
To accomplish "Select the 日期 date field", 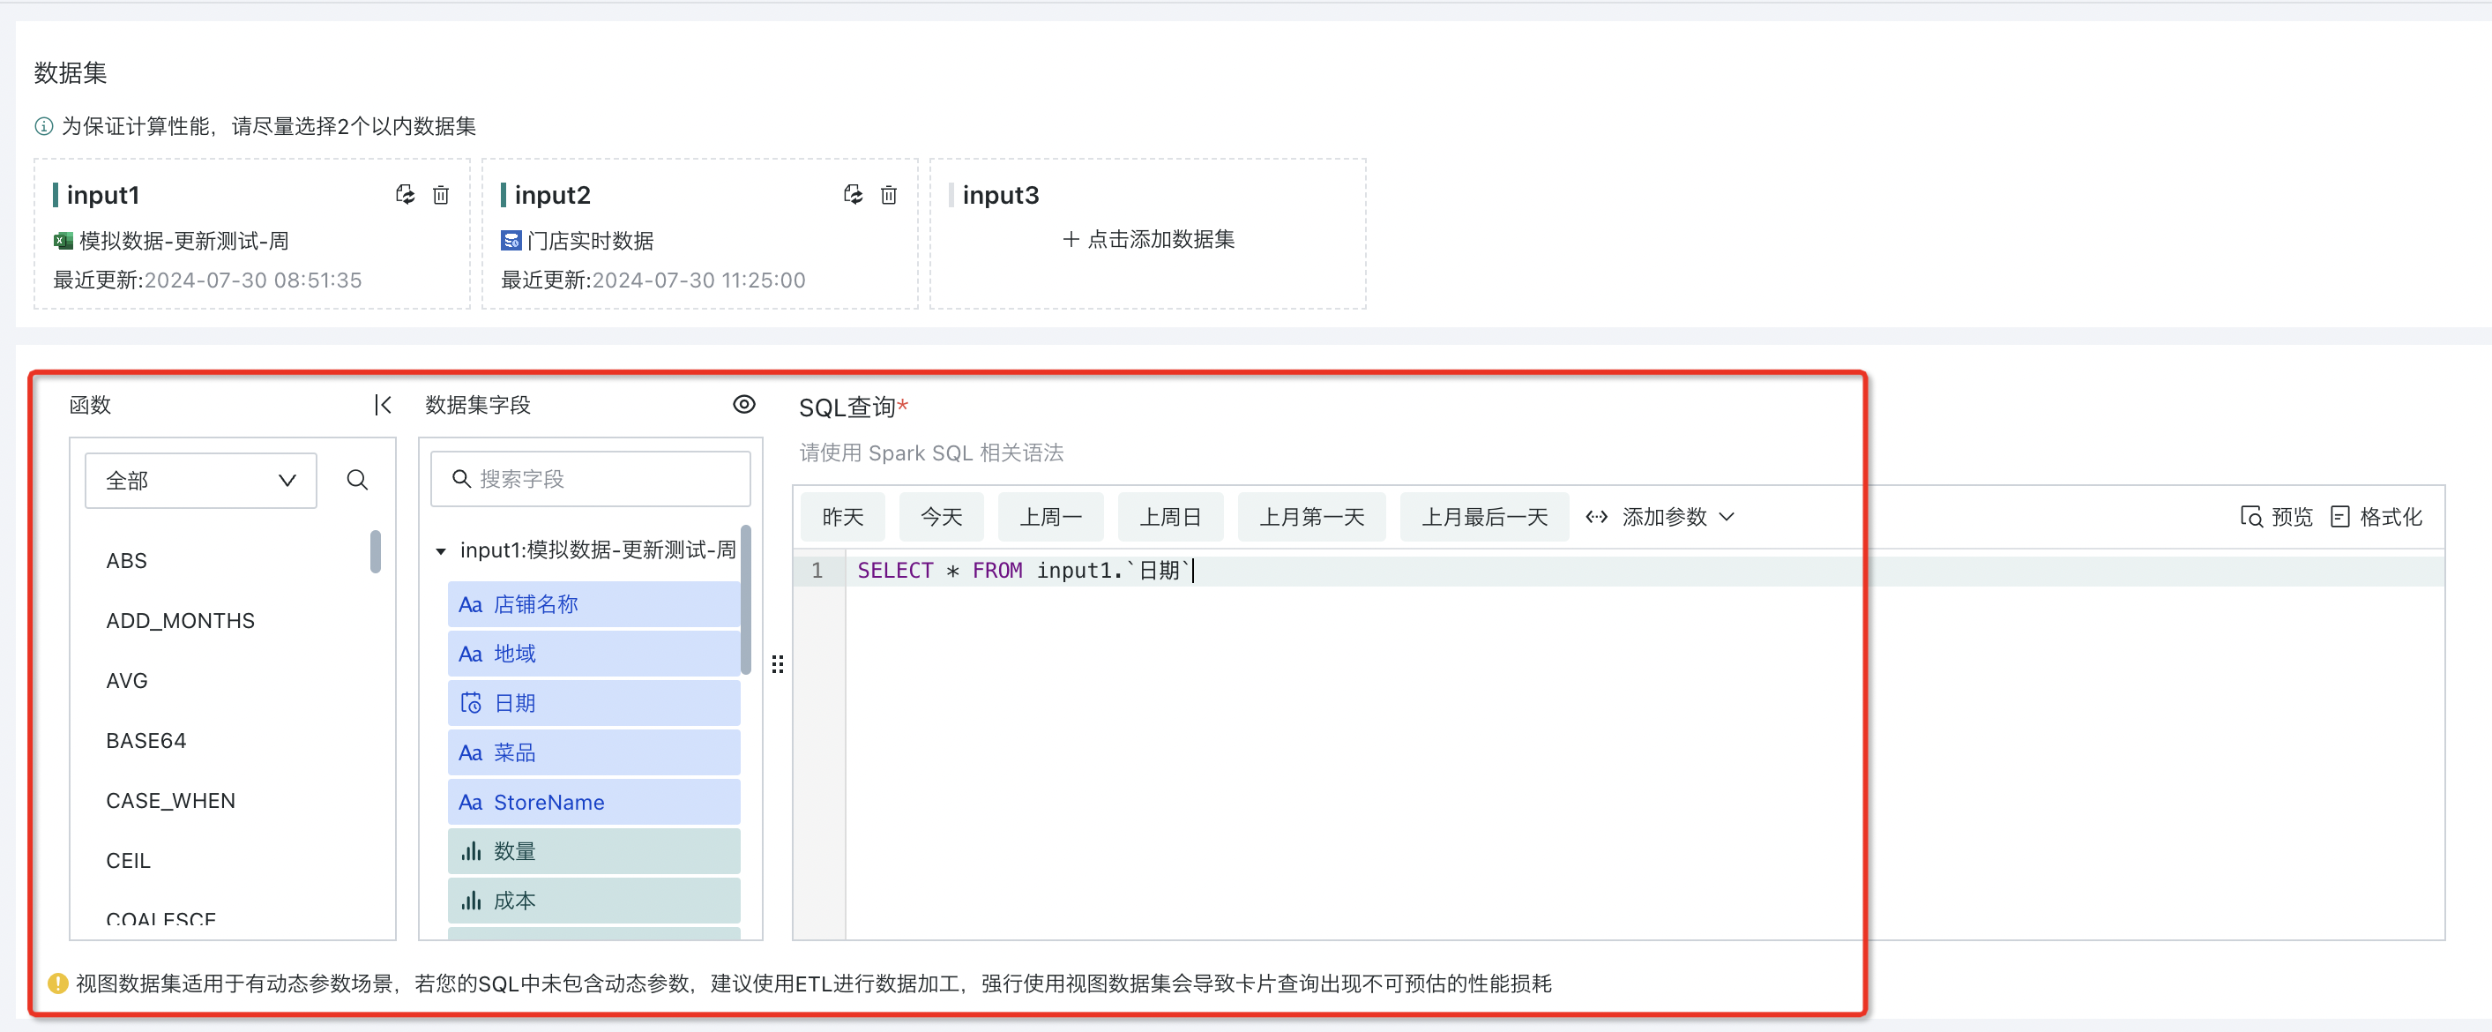I will [594, 703].
